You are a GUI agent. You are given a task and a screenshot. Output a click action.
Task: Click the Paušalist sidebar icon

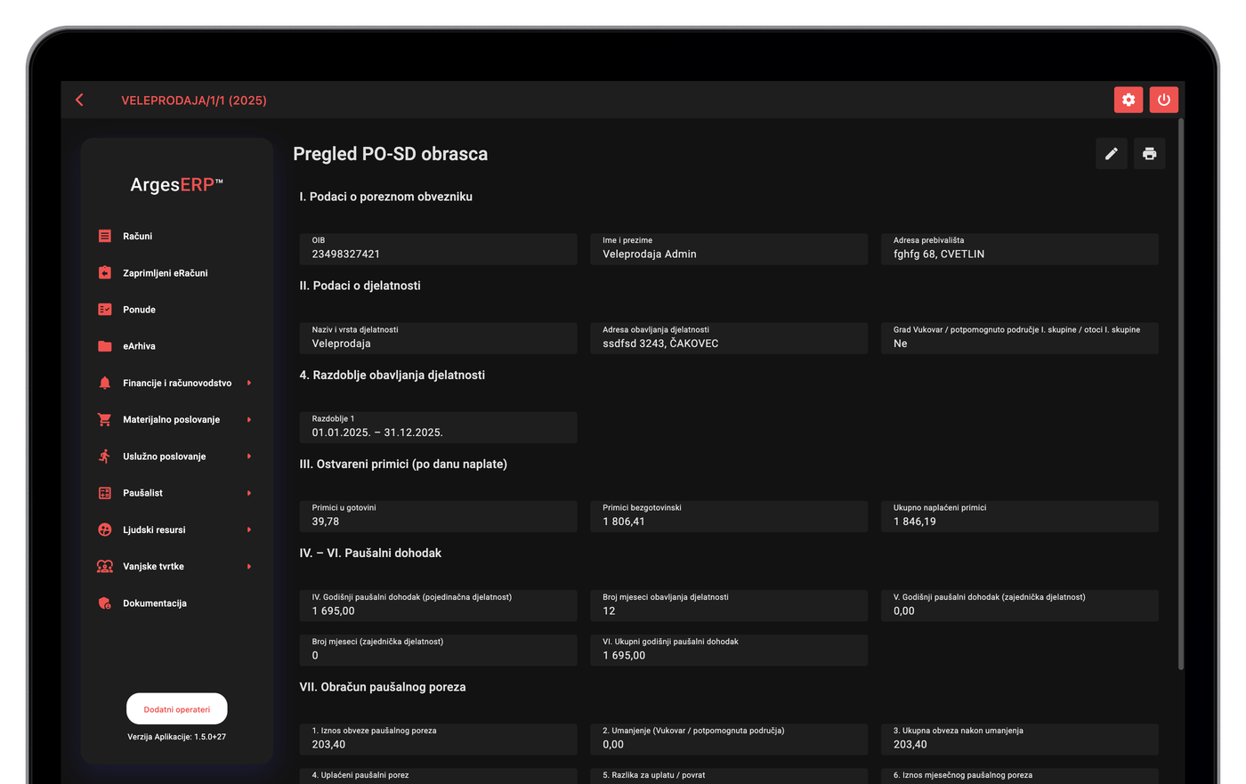(x=105, y=493)
